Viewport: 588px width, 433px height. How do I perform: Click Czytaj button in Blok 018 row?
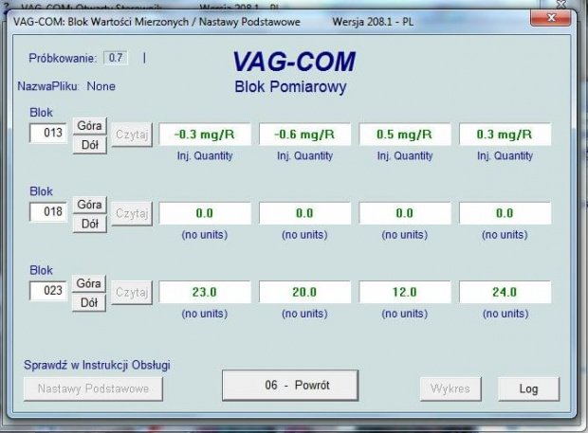pyautogui.click(x=132, y=213)
